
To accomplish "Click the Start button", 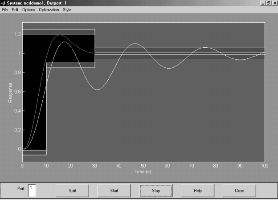I will click(114, 191).
